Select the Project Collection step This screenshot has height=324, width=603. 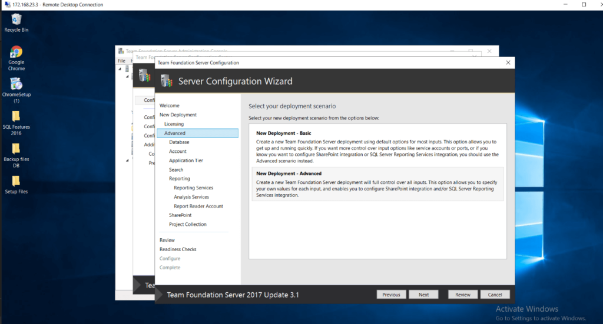188,224
